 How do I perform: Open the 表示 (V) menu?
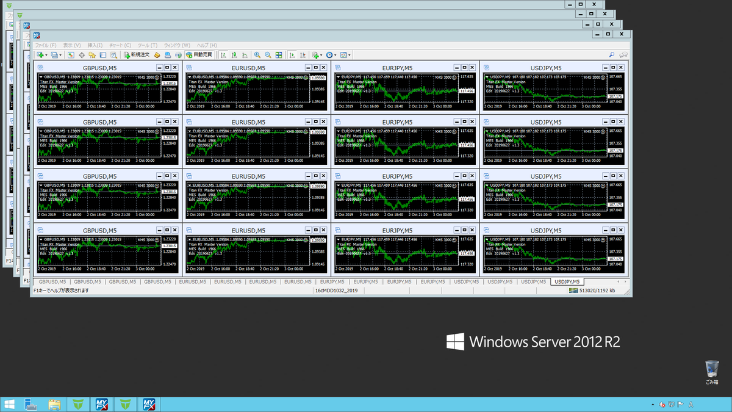pos(72,45)
